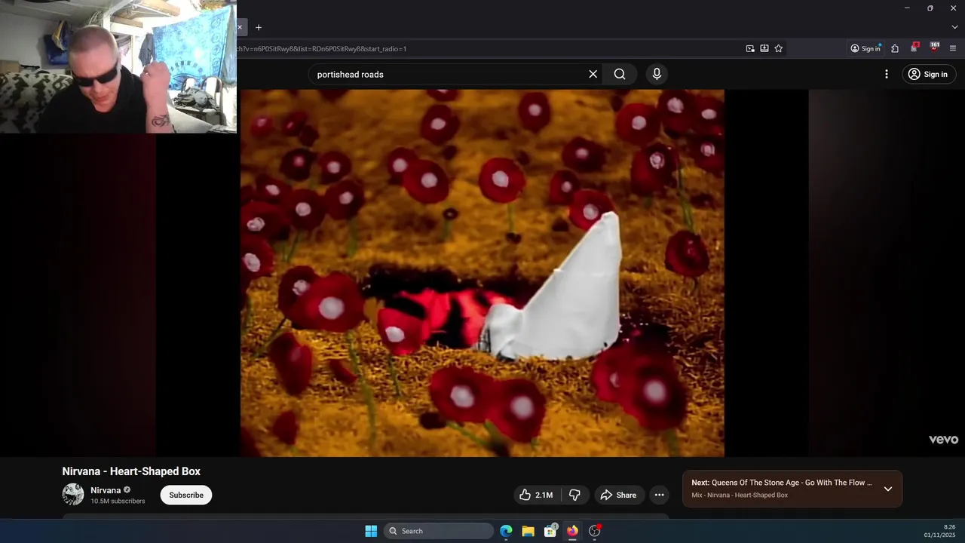Dislike the video with thumbs down
Viewport: 965px width, 543px height.
574,495
